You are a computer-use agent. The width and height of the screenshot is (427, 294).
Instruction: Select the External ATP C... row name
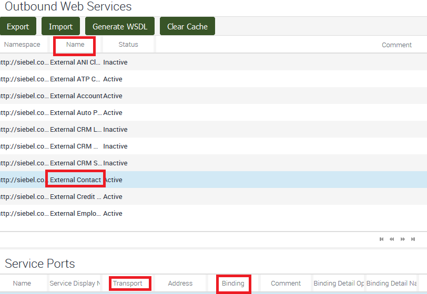(x=75, y=79)
